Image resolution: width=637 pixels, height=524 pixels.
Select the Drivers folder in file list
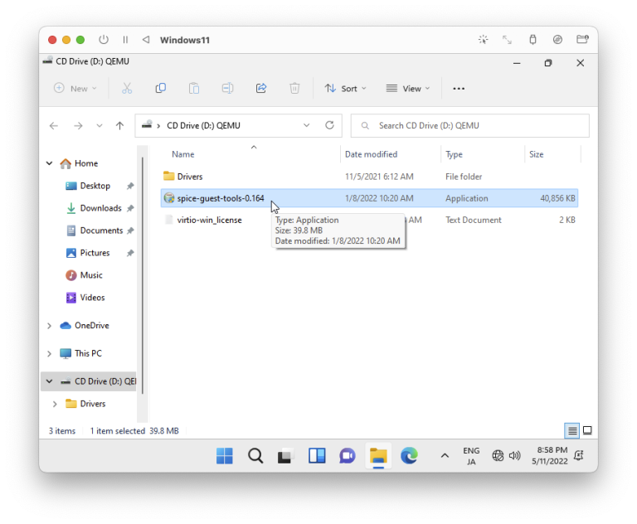click(x=369, y=177)
